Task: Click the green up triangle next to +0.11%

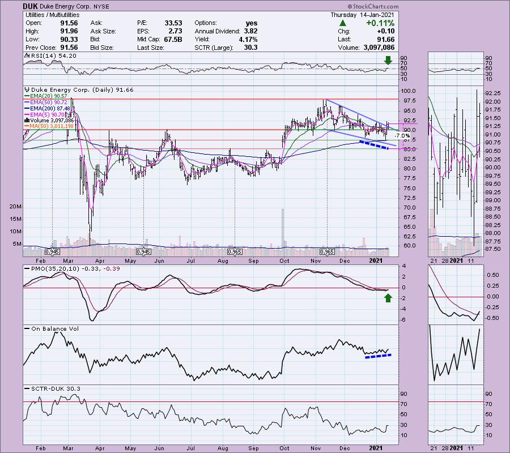Action: (342, 23)
